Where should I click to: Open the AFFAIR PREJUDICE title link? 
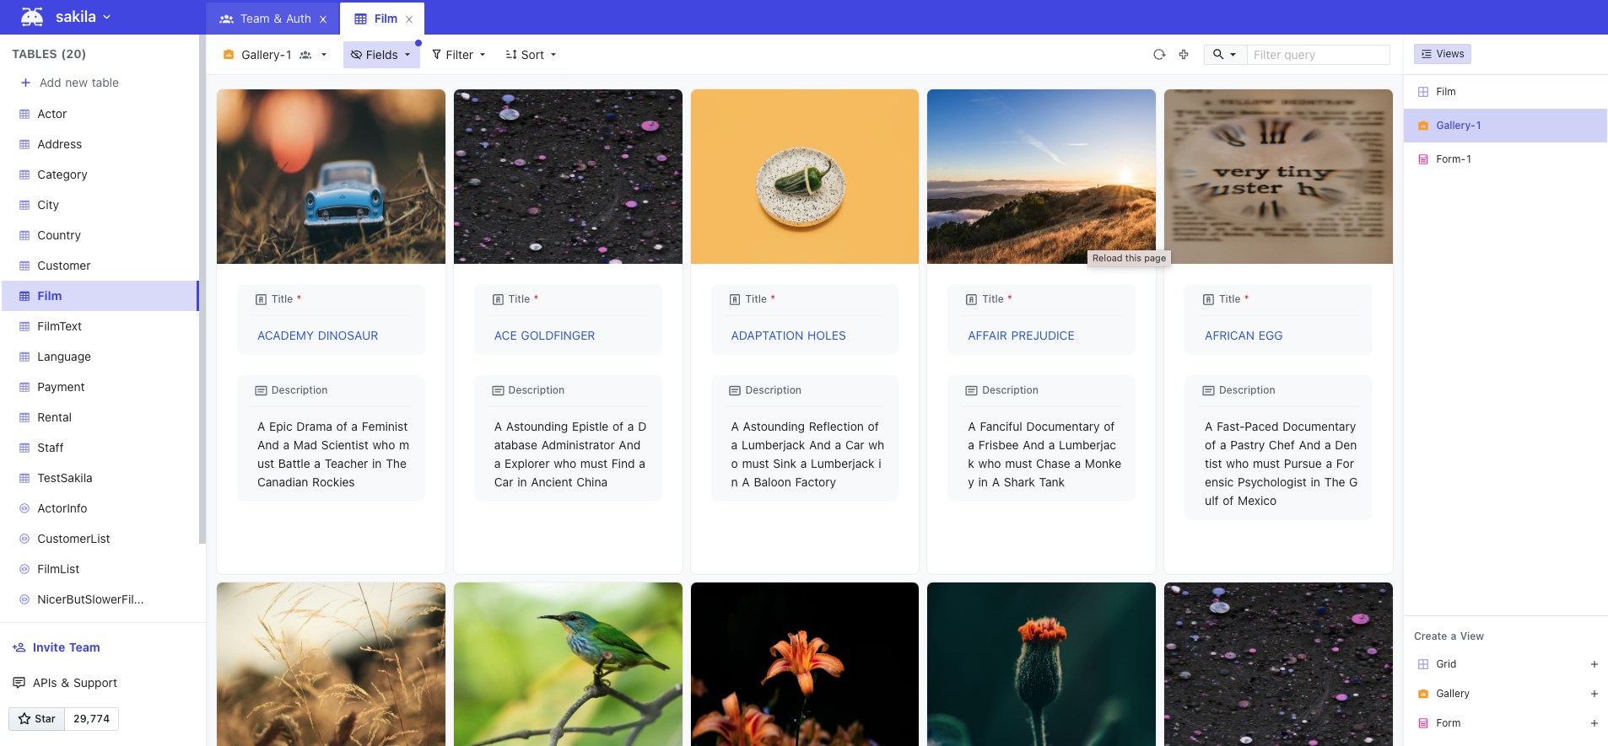[x=1021, y=335]
